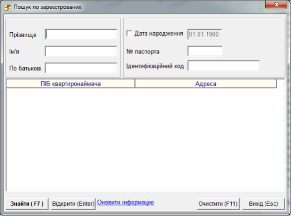Enable the Дата народження checkbox

pyautogui.click(x=129, y=33)
